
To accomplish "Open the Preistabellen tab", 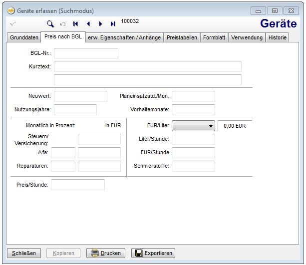I will click(182, 38).
